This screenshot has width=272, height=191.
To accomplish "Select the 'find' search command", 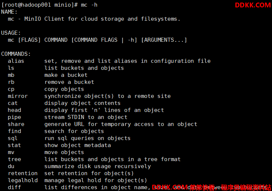I will tap(14, 131).
